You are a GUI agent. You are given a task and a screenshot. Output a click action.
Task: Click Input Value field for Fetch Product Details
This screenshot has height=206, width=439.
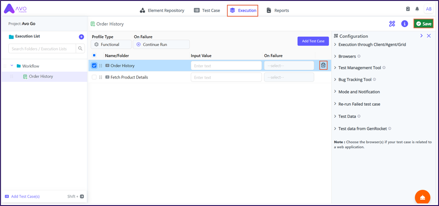226,77
